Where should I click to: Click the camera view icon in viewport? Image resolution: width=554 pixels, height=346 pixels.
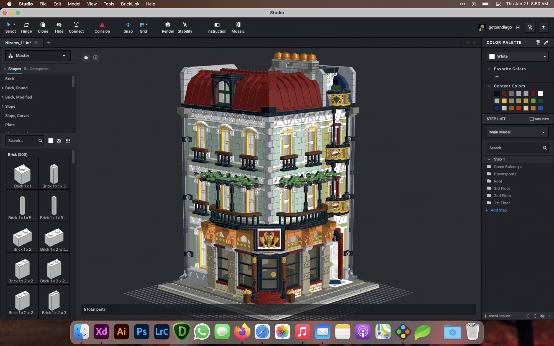[86, 58]
